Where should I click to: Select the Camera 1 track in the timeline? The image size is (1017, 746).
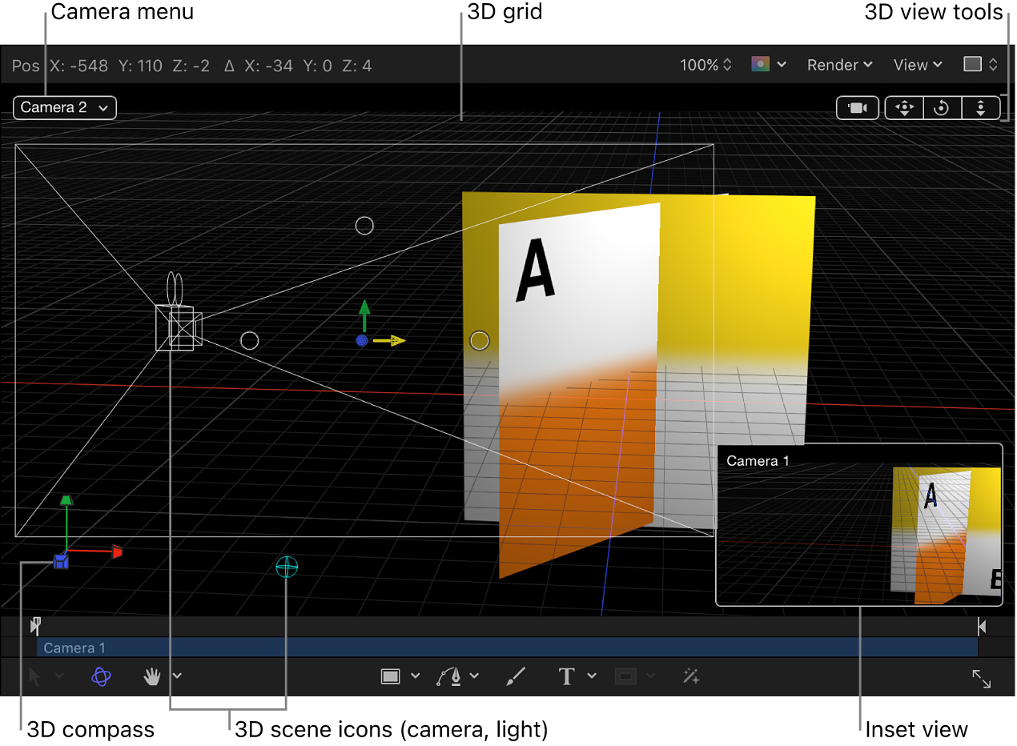click(75, 648)
